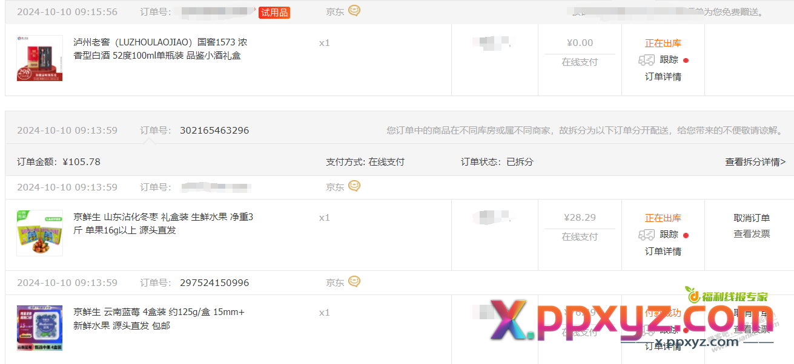Click 查看发票 for the 冬枣 order

click(x=752, y=234)
